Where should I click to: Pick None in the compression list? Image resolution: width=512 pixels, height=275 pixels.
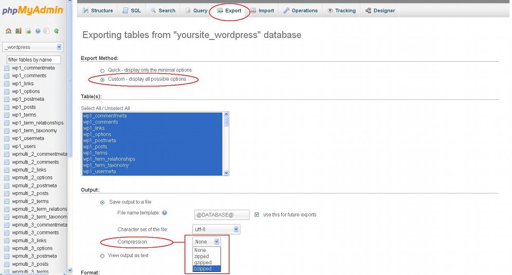[x=207, y=250]
